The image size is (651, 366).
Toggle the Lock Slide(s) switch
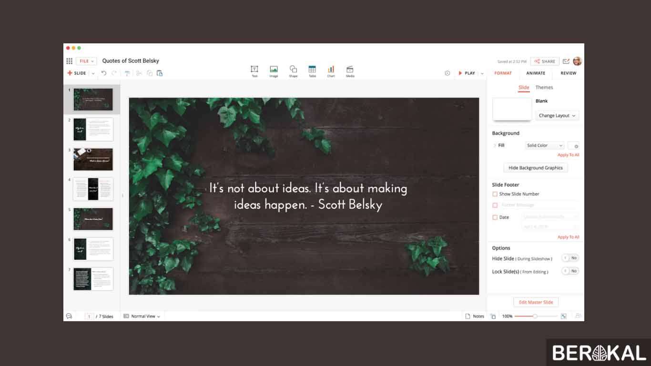click(570, 271)
